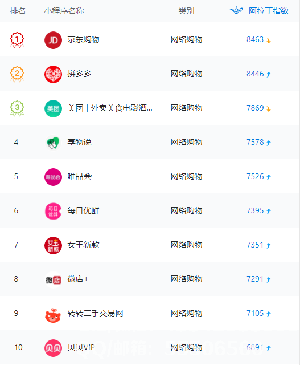Click the JD 京东购物 app icon

tap(53, 40)
